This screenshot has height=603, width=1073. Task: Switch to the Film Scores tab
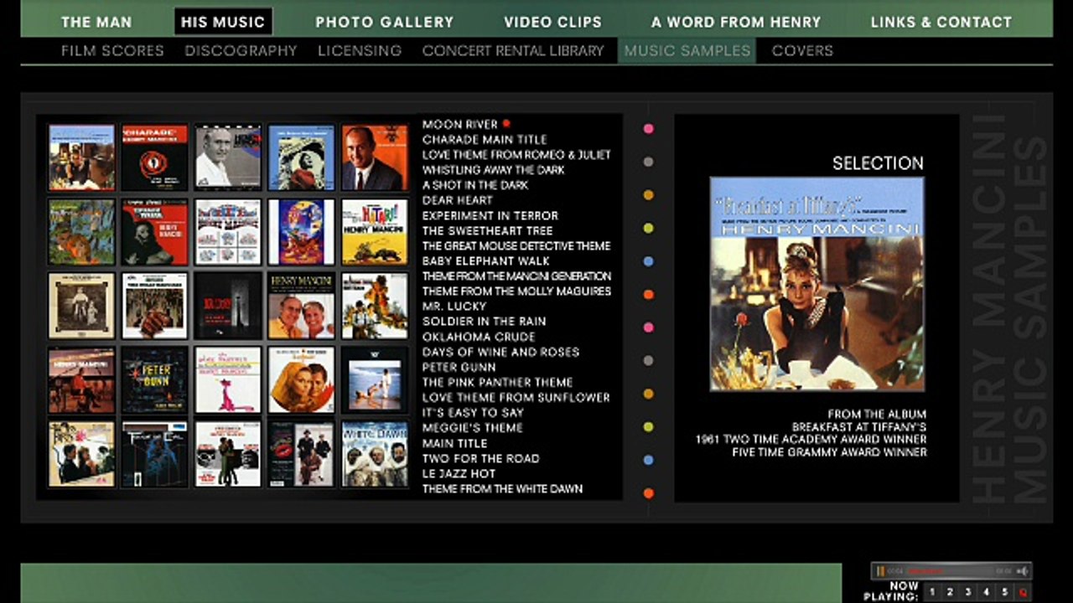112,50
